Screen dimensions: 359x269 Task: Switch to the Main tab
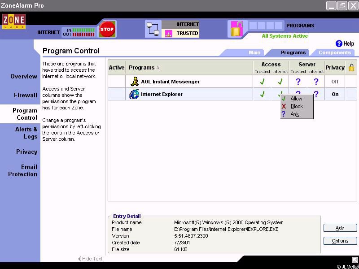254,52
